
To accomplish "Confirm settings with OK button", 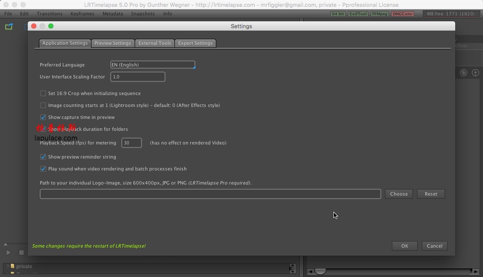I will 405,246.
